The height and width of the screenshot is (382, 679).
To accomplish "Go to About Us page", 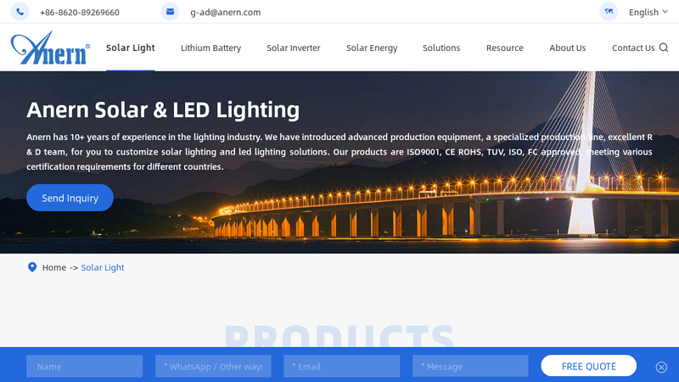I will (568, 48).
